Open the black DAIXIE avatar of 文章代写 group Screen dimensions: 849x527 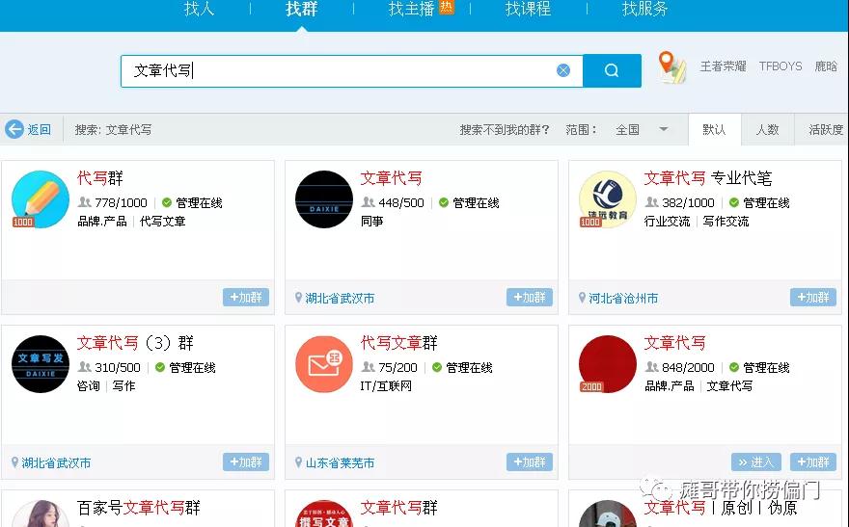click(323, 199)
